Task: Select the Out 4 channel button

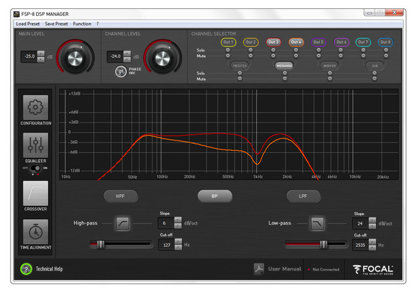Action: point(296,42)
